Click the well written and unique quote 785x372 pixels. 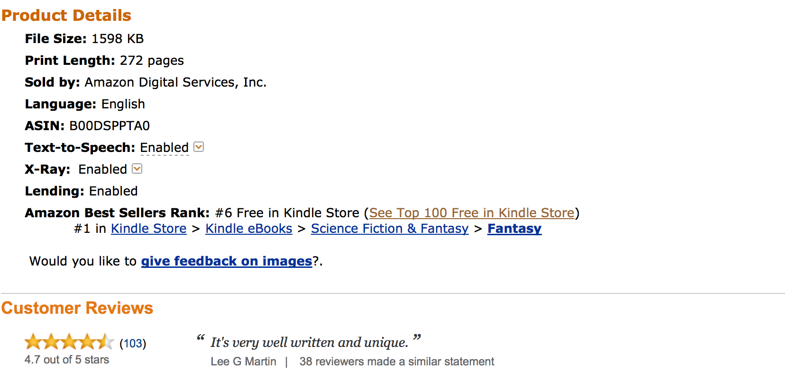309,342
